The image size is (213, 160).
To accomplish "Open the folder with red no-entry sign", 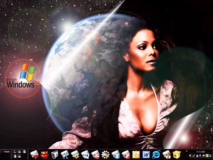I will 126,154.
